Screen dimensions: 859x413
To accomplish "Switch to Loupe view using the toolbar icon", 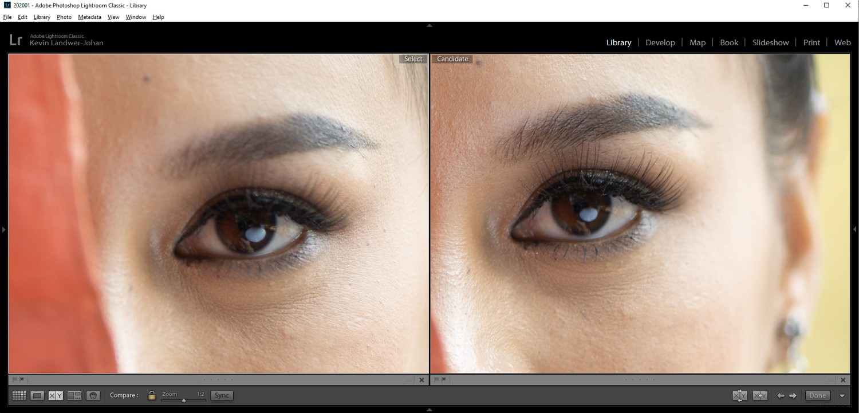I will coord(37,395).
